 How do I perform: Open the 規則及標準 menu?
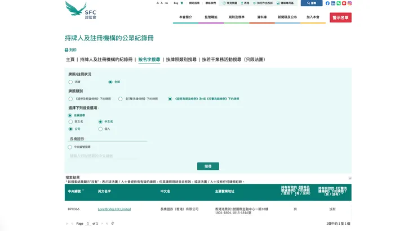pyautogui.click(x=237, y=17)
